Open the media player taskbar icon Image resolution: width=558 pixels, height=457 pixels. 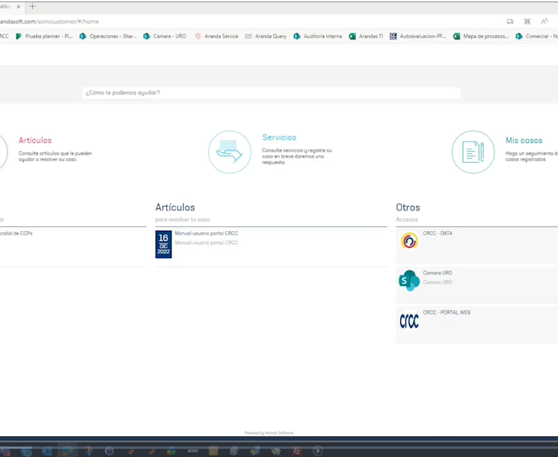pos(318,451)
